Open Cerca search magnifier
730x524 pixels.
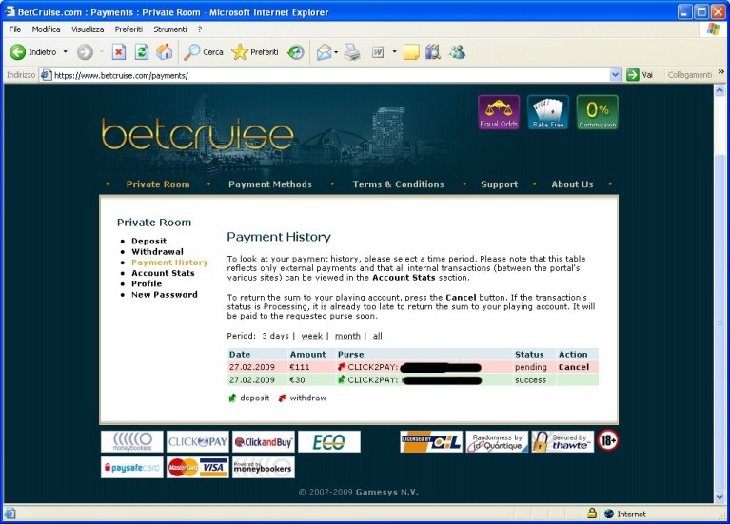pos(204,52)
